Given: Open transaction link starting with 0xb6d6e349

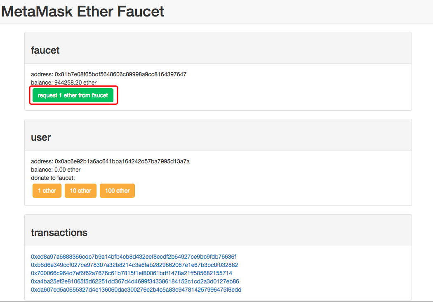Looking at the screenshot, I should coord(134,265).
